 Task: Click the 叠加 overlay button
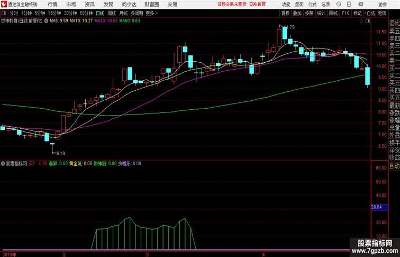297,13
